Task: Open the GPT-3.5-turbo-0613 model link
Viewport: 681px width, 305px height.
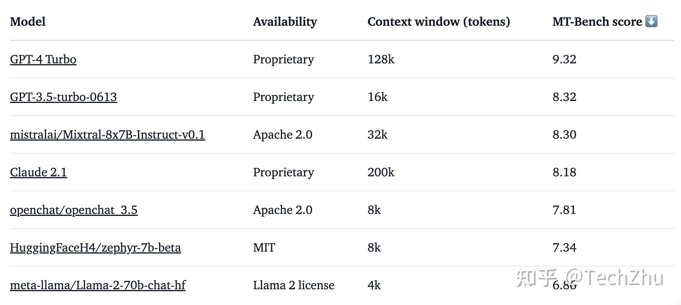Action: point(63,97)
